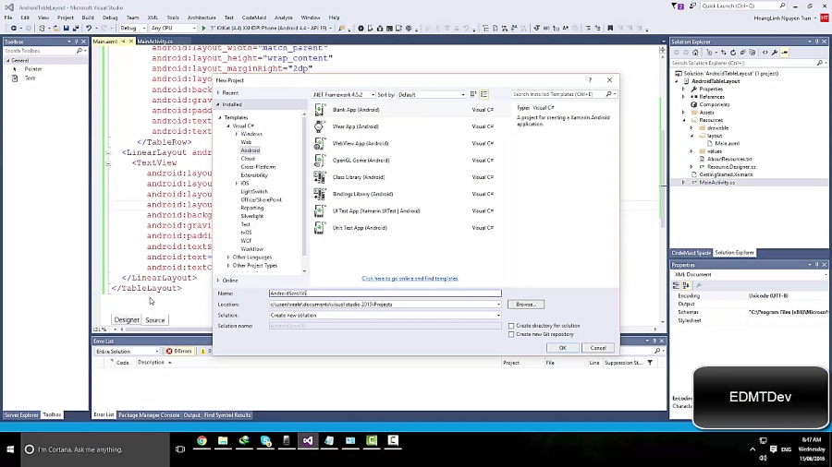Expand the Windows node under Visual C#
The height and width of the screenshot is (467, 832).
coord(237,134)
